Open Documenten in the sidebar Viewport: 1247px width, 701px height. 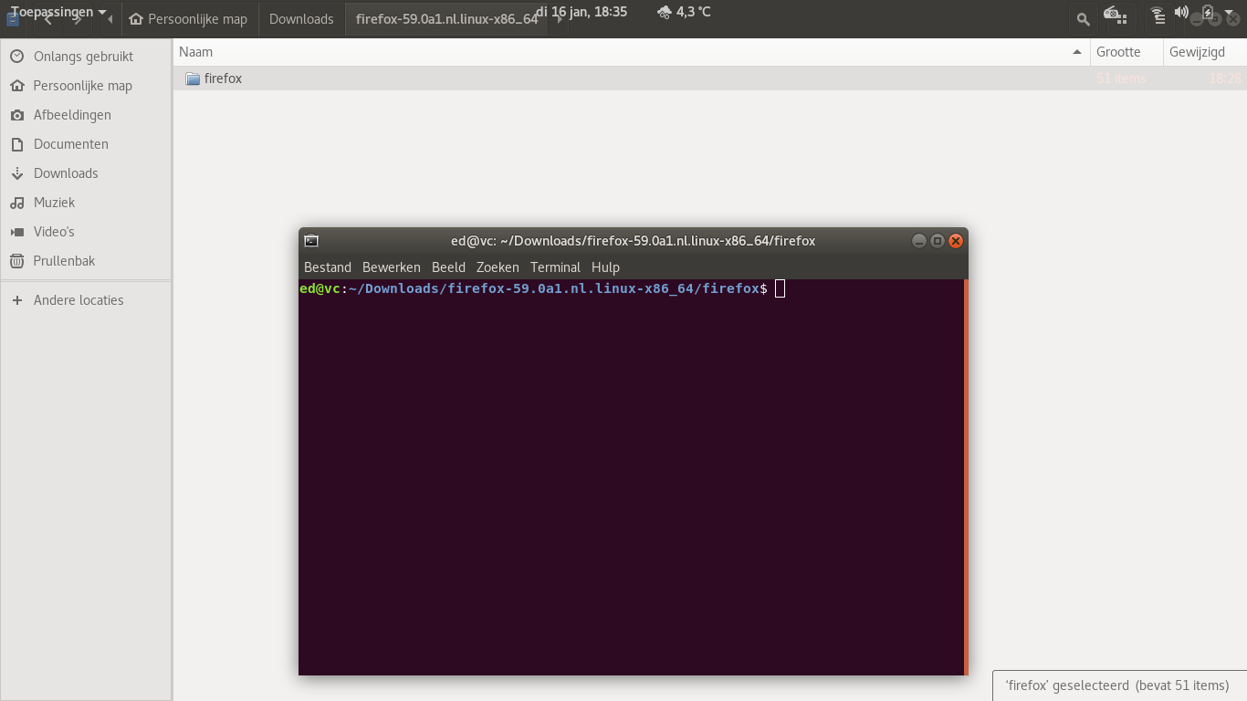(86, 144)
